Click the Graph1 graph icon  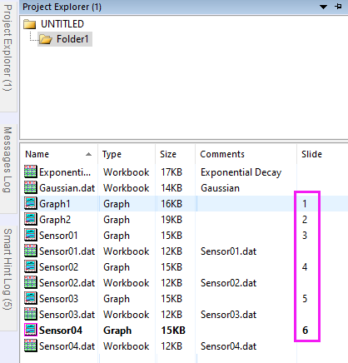click(x=30, y=203)
